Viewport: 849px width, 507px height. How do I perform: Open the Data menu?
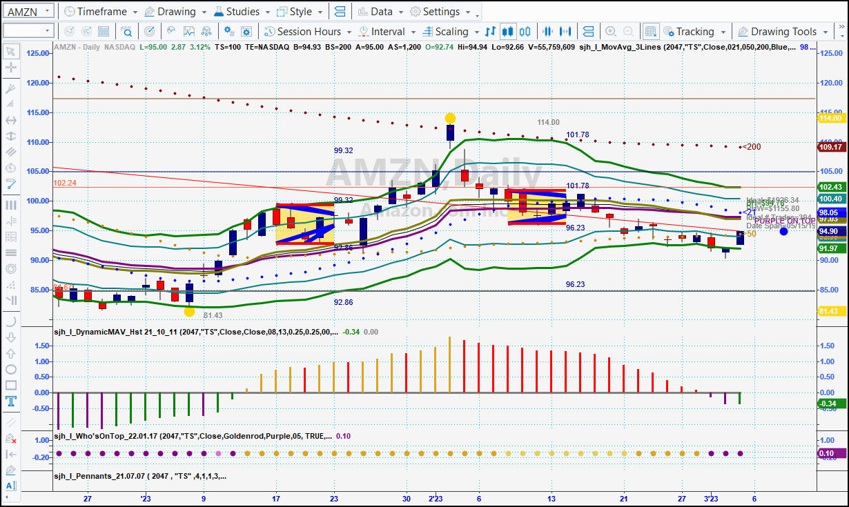pos(380,12)
